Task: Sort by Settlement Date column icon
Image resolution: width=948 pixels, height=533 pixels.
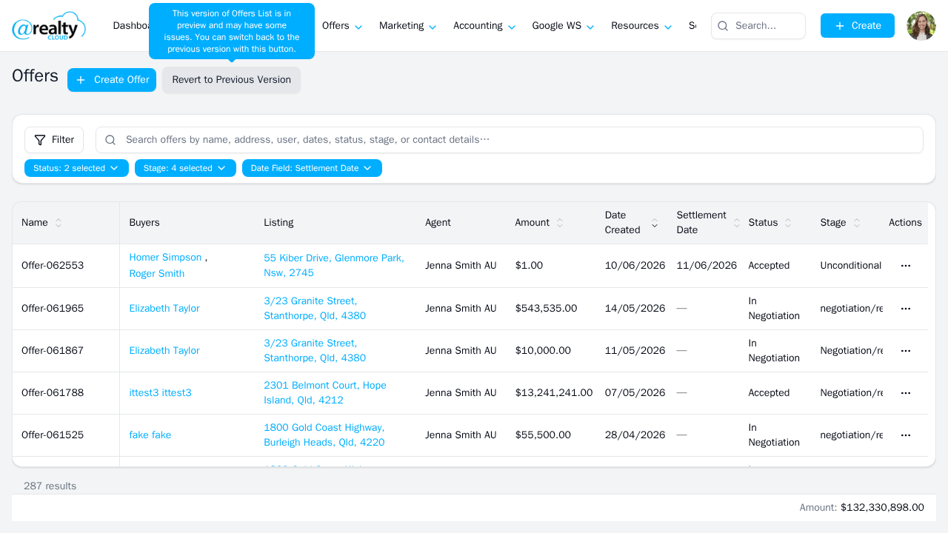Action: click(737, 223)
